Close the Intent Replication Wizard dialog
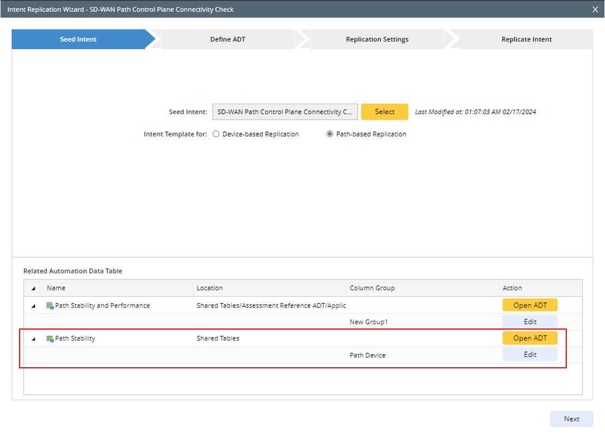This screenshot has height=436, width=605. 595,9
